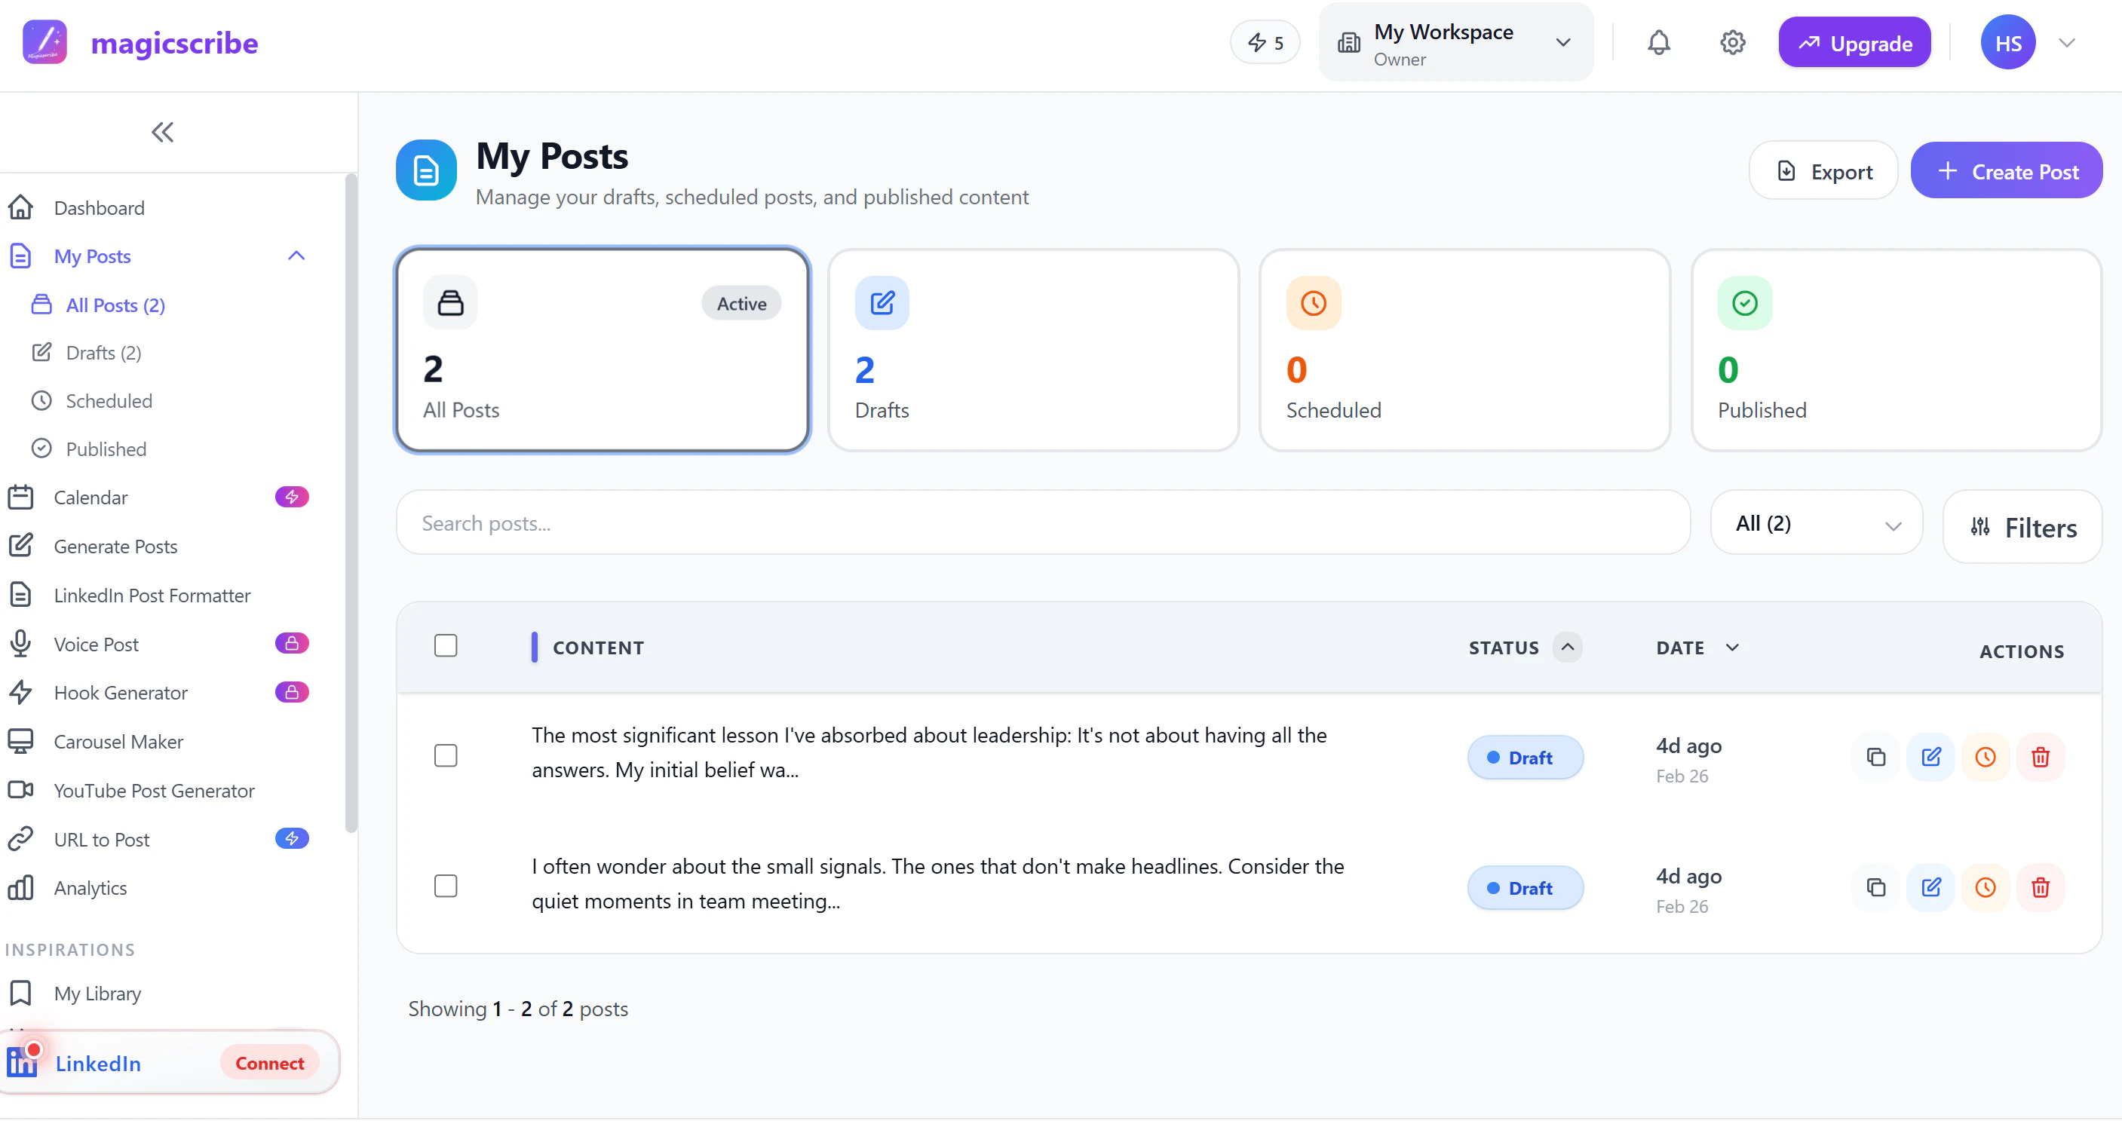Collapse the My Posts sidebar section
The width and height of the screenshot is (2122, 1133).
[296, 256]
